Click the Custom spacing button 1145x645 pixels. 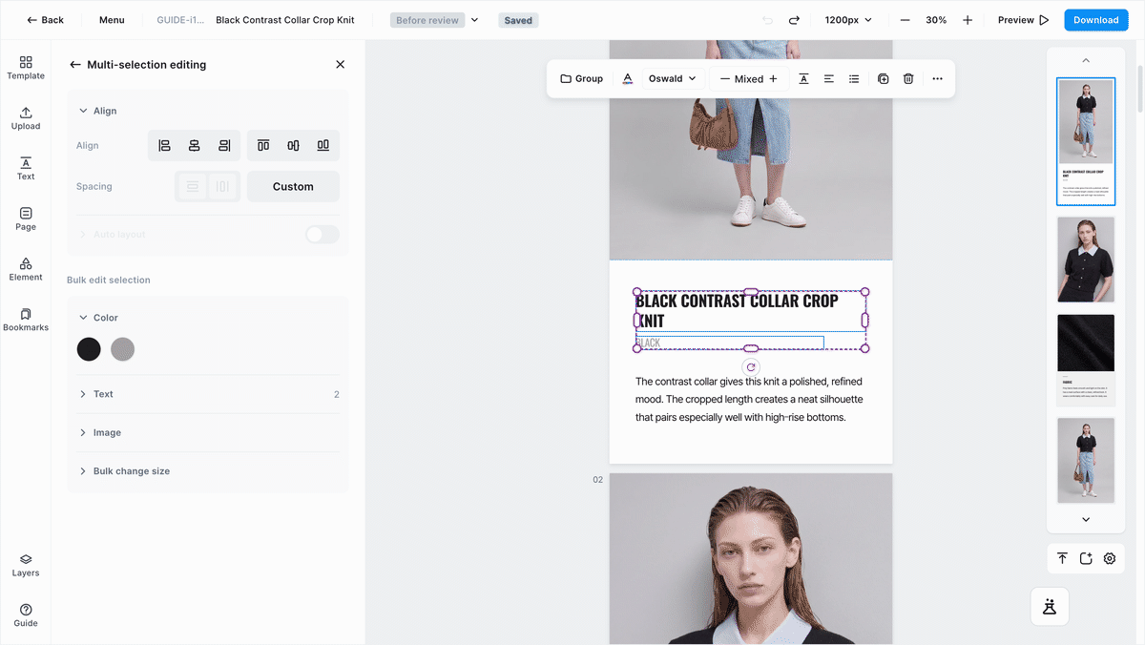(x=293, y=187)
